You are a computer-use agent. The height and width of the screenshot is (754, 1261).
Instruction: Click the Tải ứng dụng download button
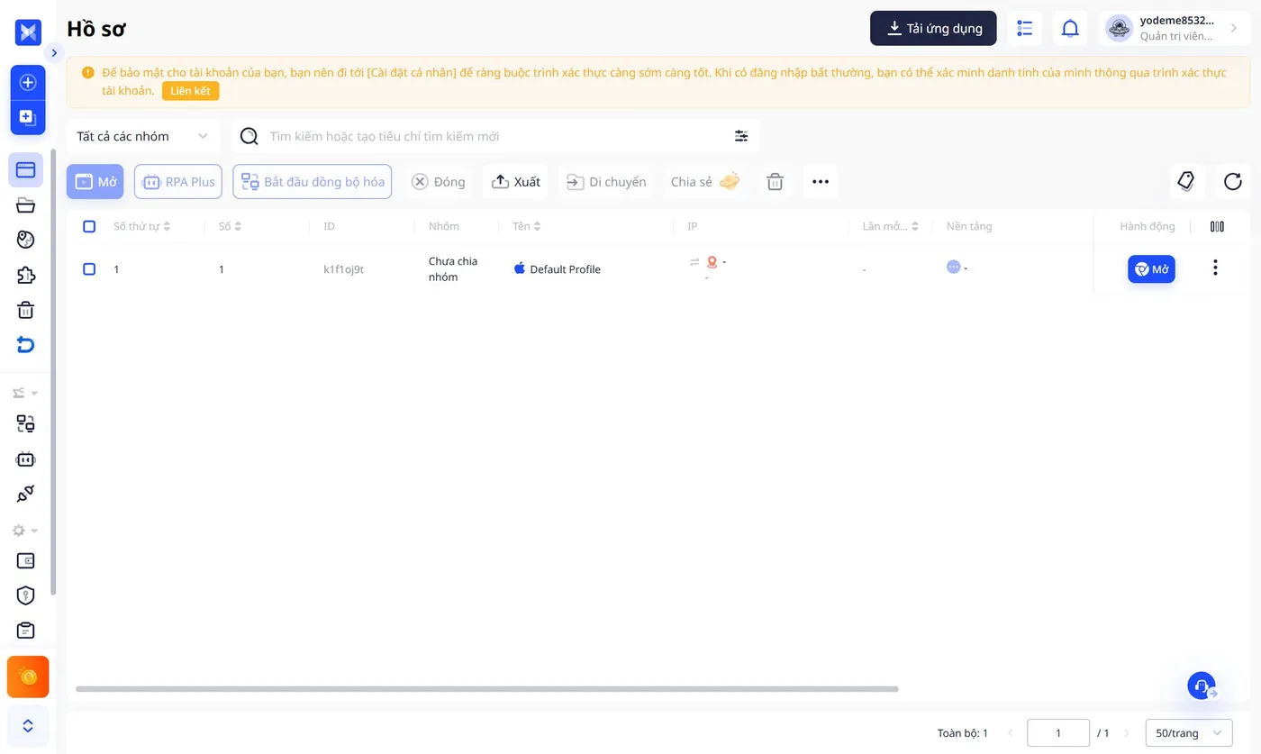click(933, 28)
